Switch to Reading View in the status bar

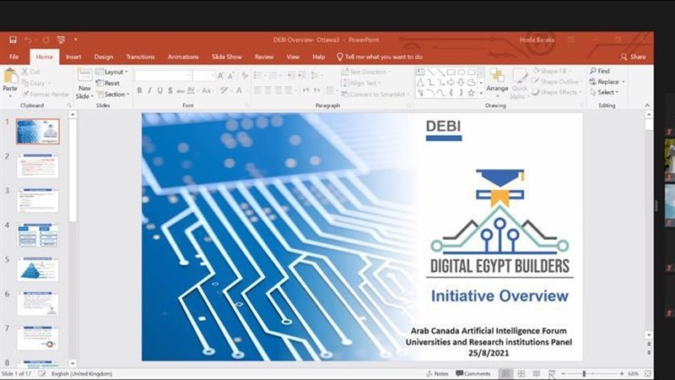537,373
